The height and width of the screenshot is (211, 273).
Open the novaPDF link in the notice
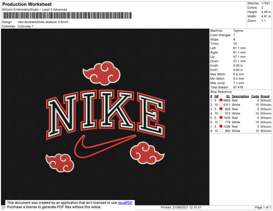(125, 203)
